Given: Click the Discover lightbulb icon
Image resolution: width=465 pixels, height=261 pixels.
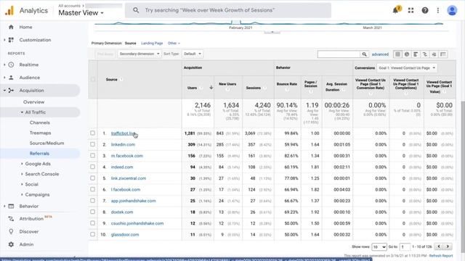Looking at the screenshot, I should 12,231.
